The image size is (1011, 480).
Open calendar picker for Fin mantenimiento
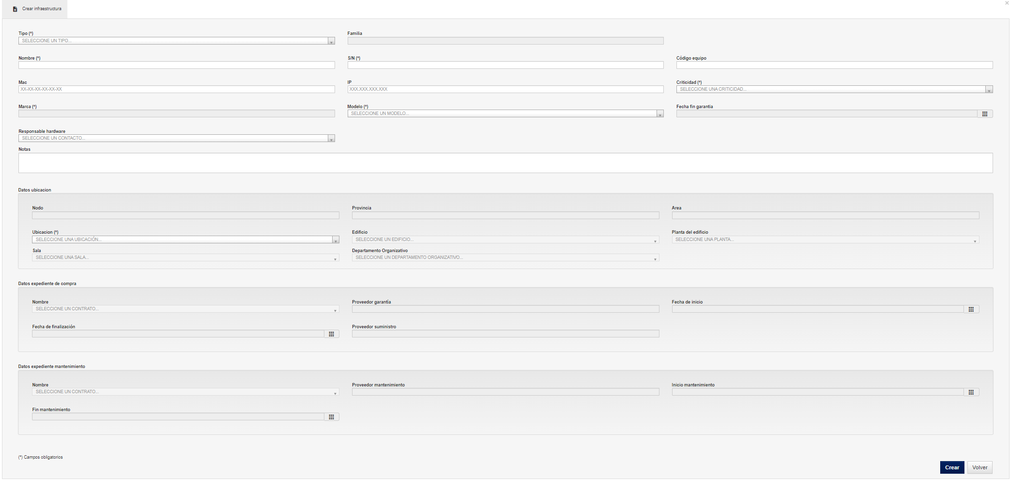coord(332,417)
